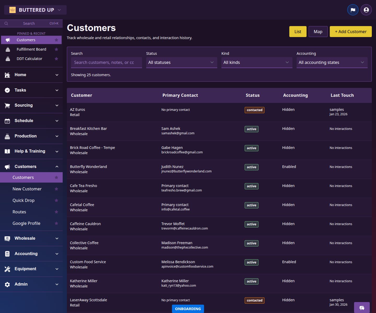Screen dimensions: 376x313
Task: Select the List view tab
Action: point(298,31)
